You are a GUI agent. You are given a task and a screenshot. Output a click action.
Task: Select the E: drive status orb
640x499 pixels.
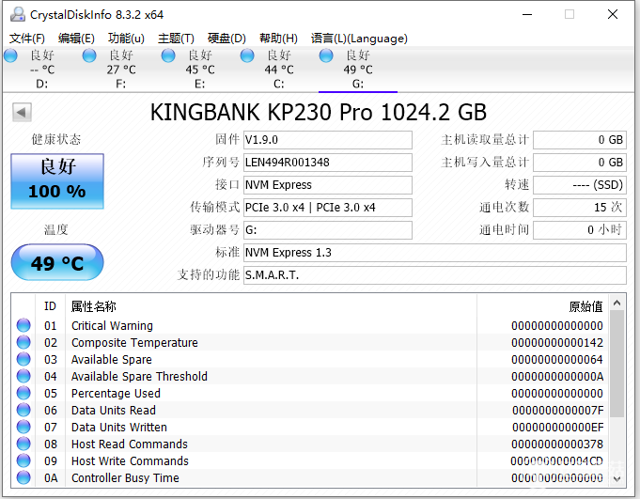tap(168, 55)
